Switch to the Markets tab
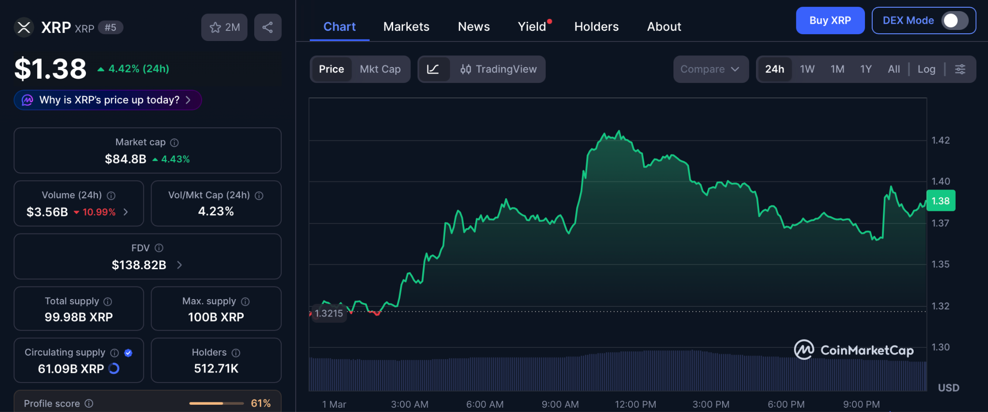Image resolution: width=988 pixels, height=412 pixels. pyautogui.click(x=406, y=27)
